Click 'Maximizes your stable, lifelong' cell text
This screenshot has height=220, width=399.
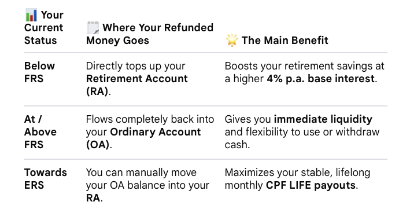(297, 173)
